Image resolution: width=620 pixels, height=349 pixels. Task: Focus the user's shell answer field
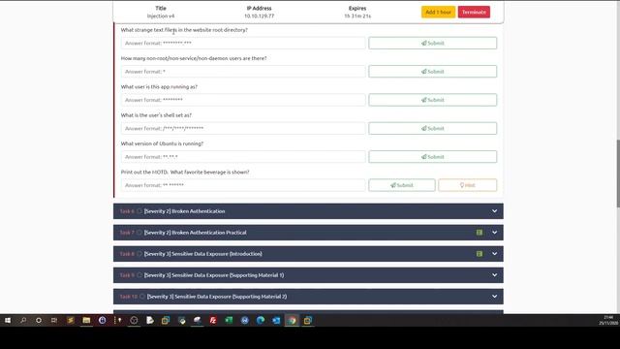click(x=243, y=128)
